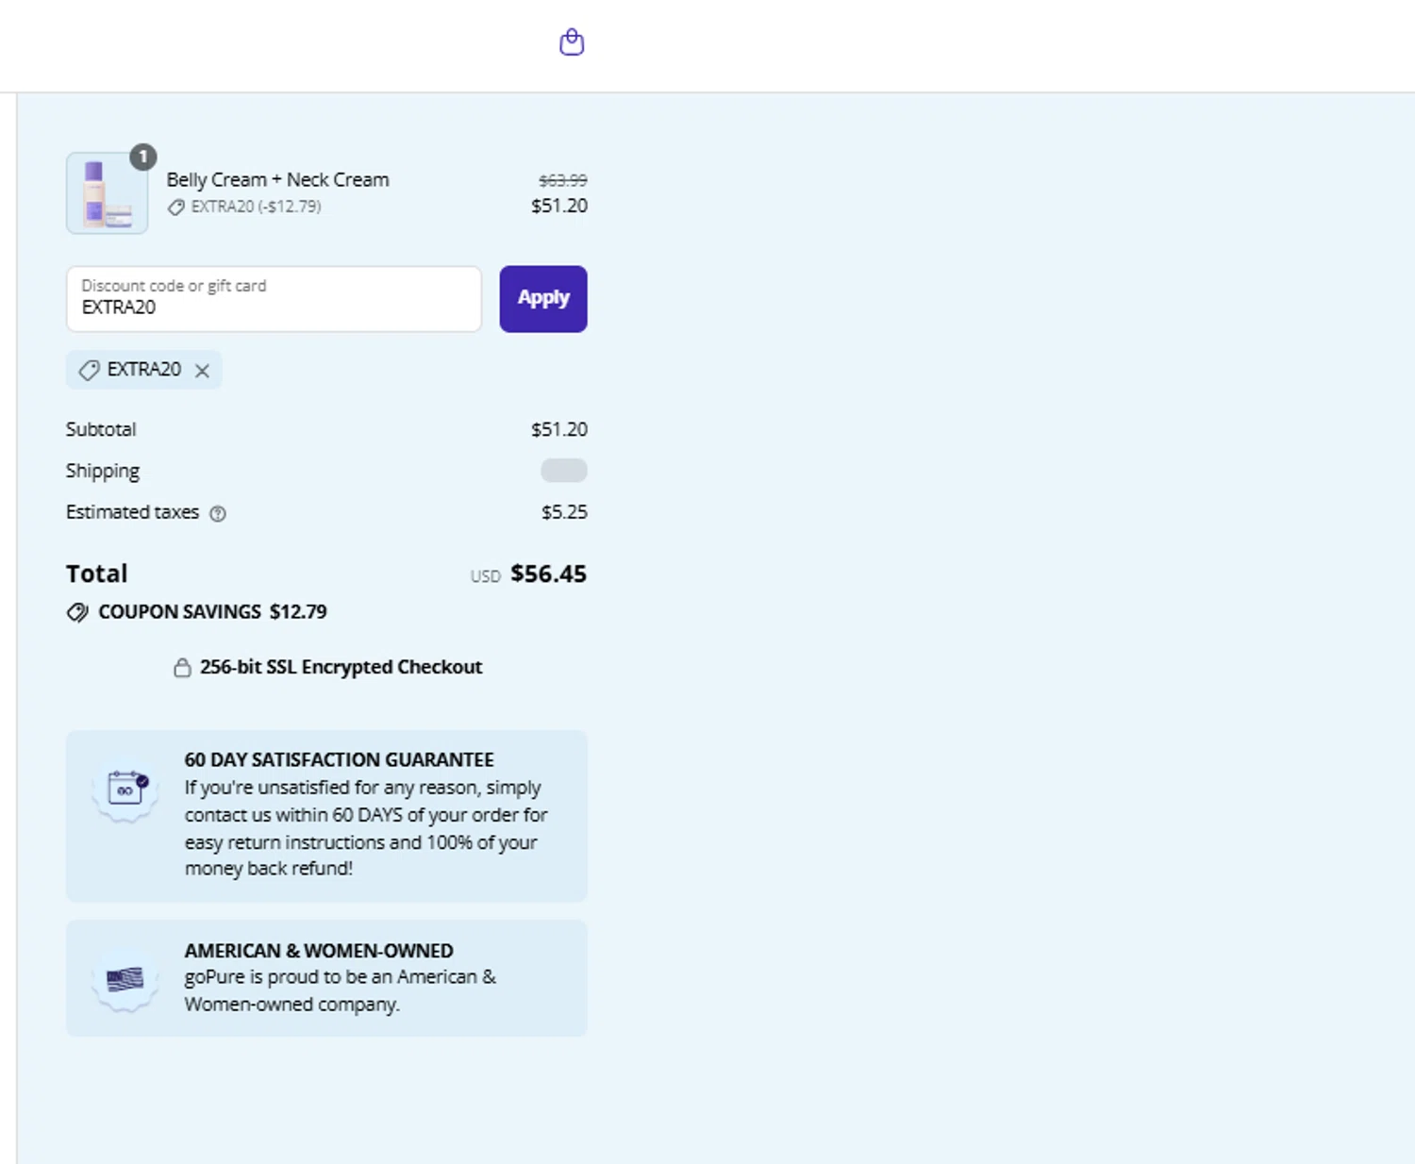The height and width of the screenshot is (1164, 1415).
Task: Click the Subtotal $51.20 amount
Action: (x=559, y=429)
